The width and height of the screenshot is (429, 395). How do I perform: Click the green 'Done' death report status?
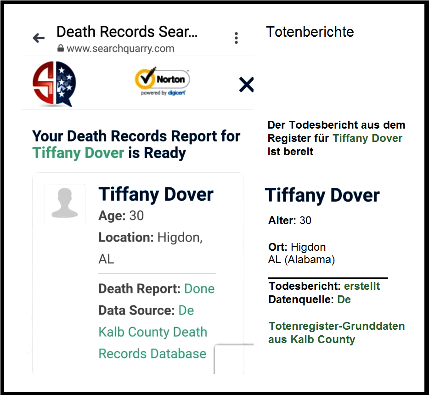click(199, 289)
